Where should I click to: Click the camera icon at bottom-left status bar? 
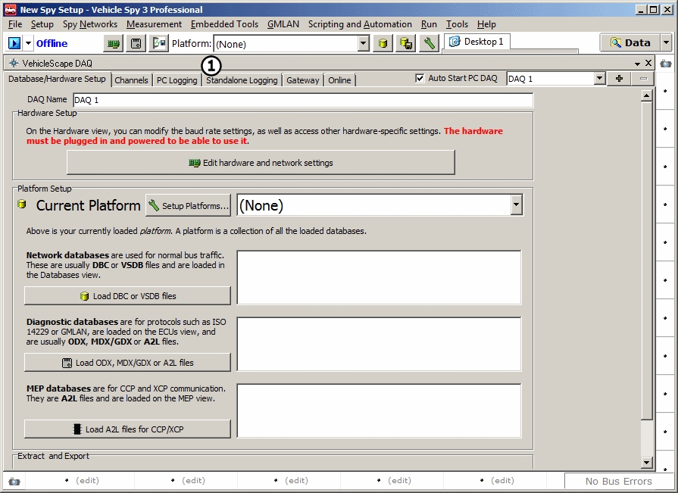pos(14,481)
